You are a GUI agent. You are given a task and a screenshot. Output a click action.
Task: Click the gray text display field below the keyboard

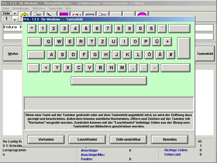coord(109,104)
